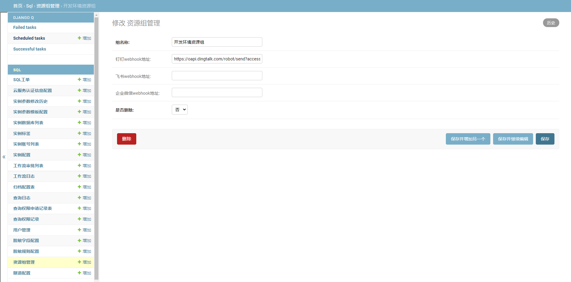571x282 pixels.
Task: Click 保存并继续编辑 button
Action: coord(513,139)
